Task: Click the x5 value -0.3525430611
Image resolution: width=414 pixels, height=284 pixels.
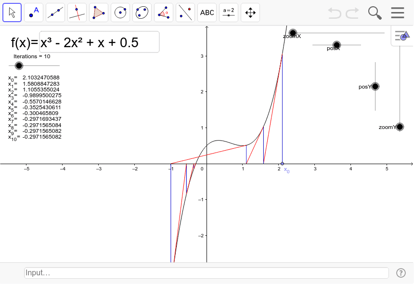Action: tap(42, 107)
